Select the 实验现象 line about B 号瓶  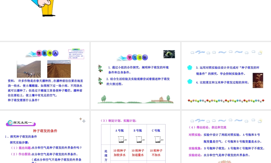pos(227,148)
